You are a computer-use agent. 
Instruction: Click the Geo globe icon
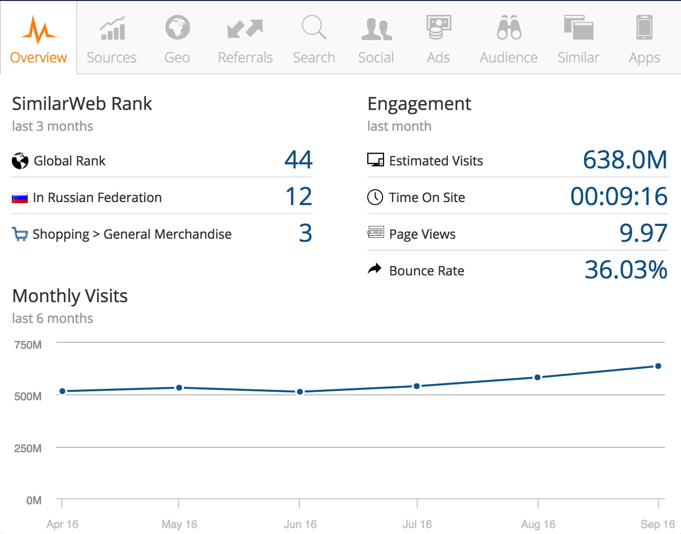pyautogui.click(x=177, y=28)
